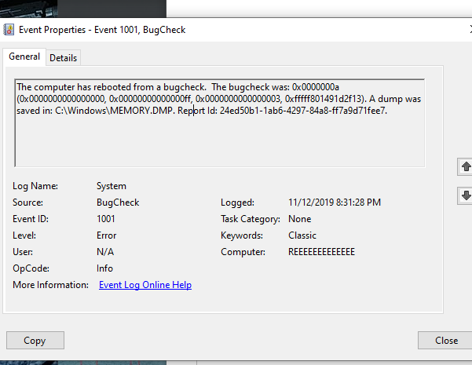This screenshot has width=472, height=365.
Task: Click inside the bugcheck description text box
Action: click(220, 122)
